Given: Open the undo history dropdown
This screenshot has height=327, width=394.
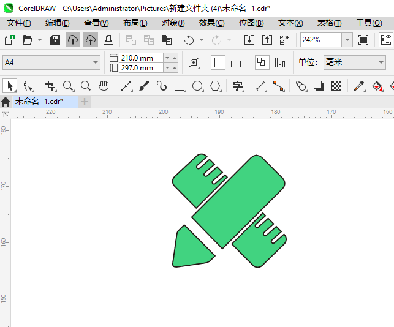Looking at the screenshot, I should pyautogui.click(x=202, y=40).
